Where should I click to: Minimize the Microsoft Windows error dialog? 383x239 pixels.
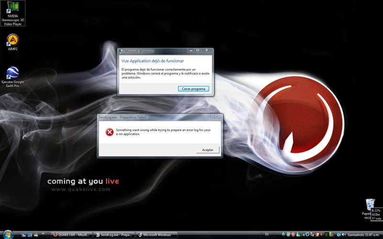[191, 50]
